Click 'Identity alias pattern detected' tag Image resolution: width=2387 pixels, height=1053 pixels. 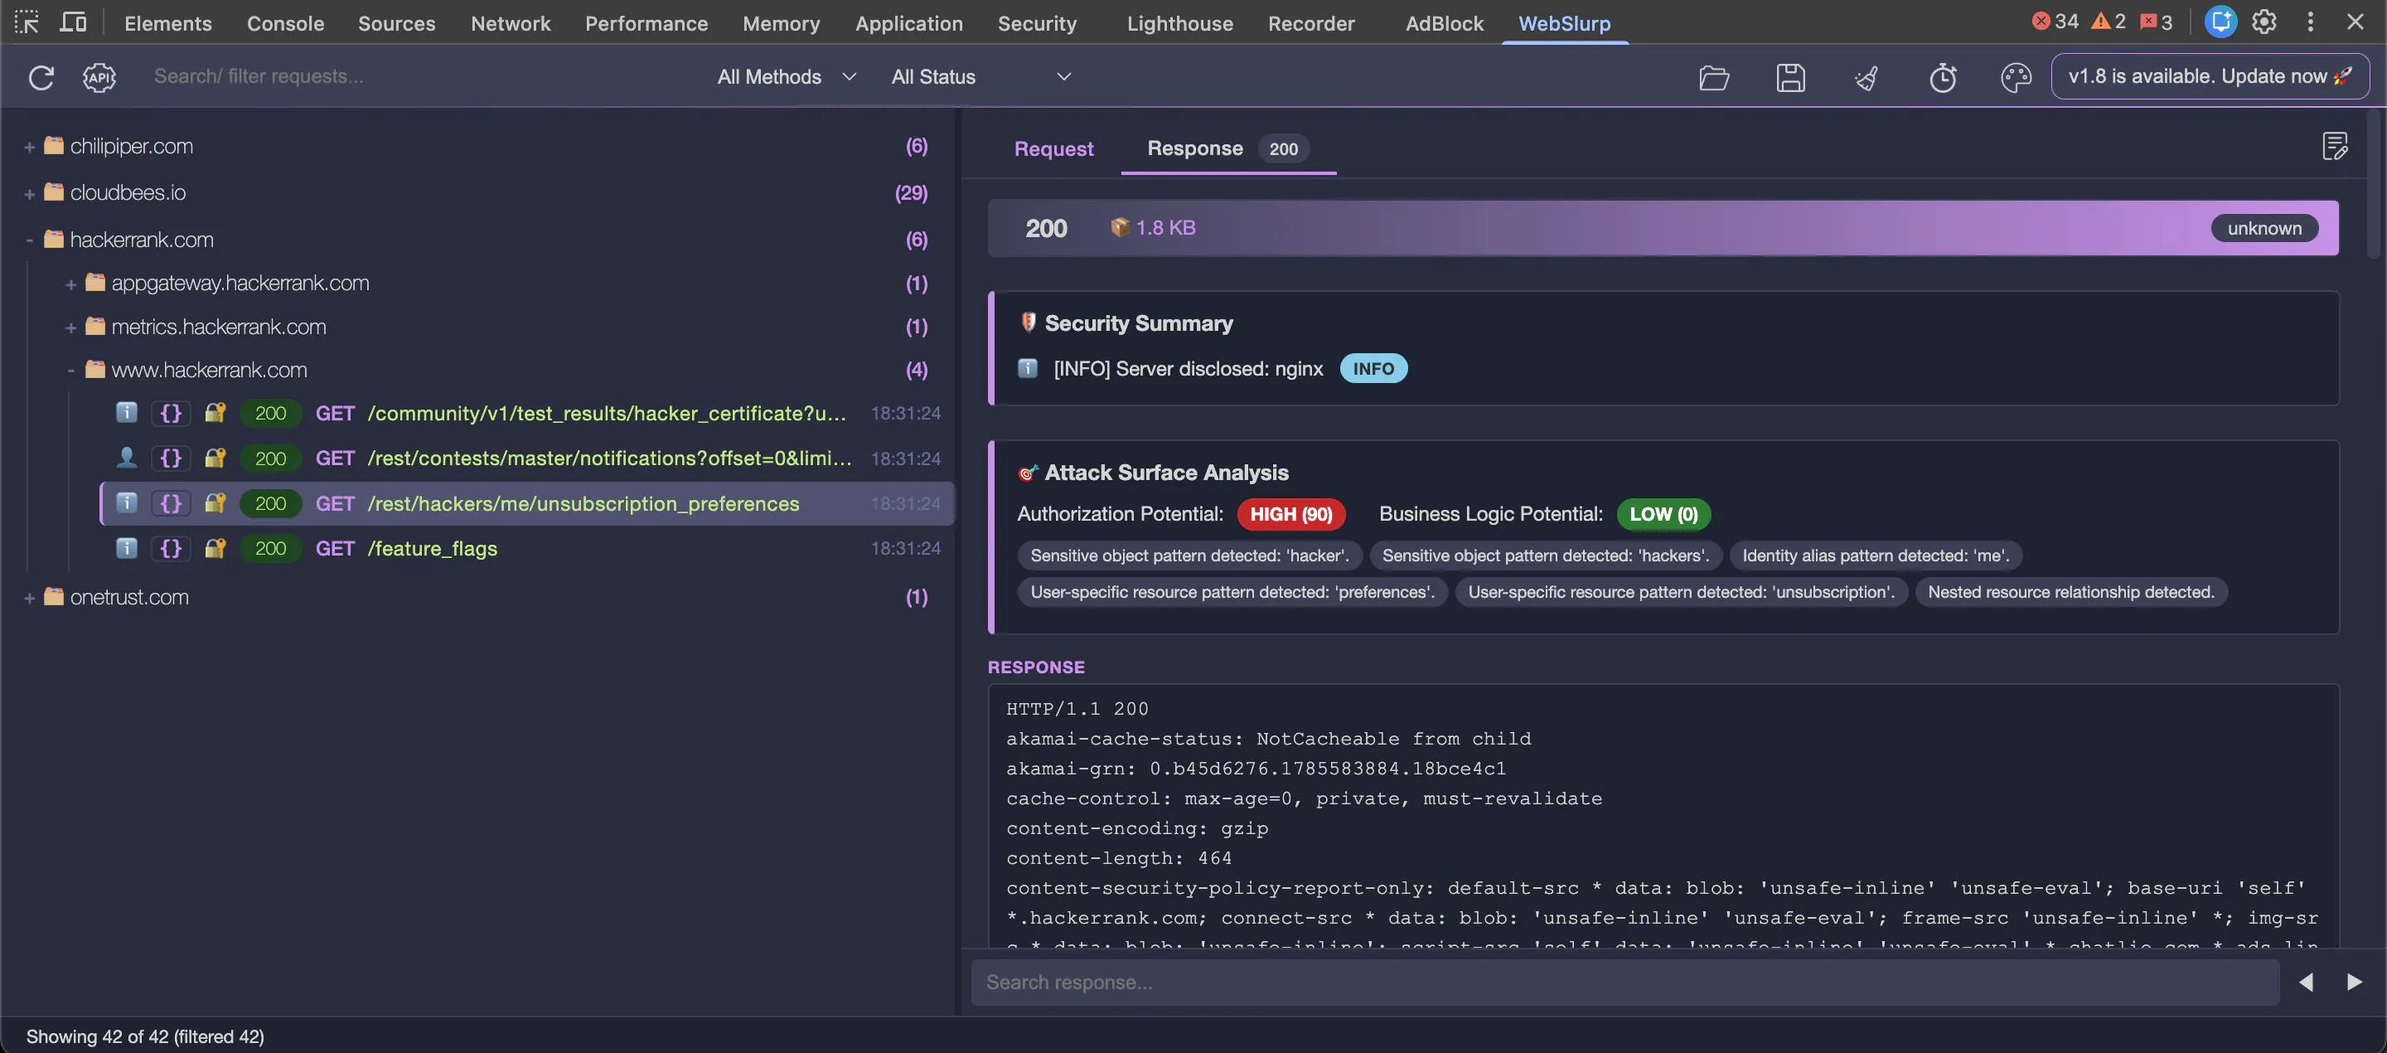click(x=1876, y=556)
